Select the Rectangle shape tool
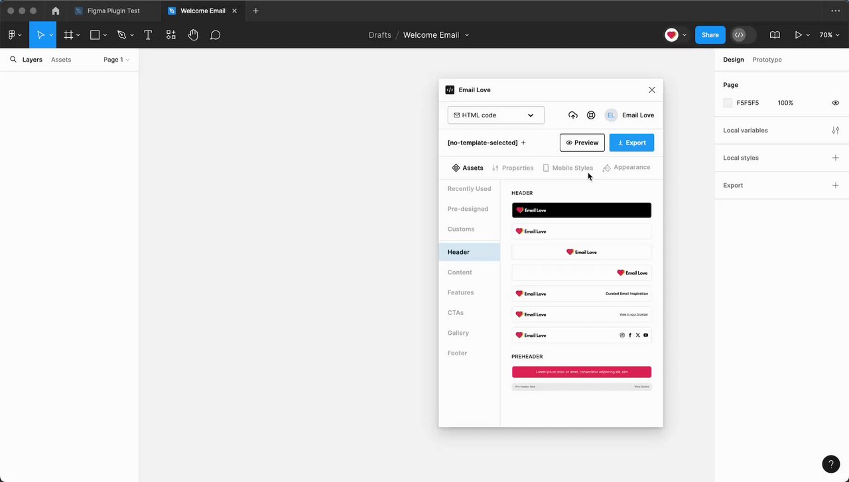Image resolution: width=849 pixels, height=482 pixels. click(x=95, y=35)
